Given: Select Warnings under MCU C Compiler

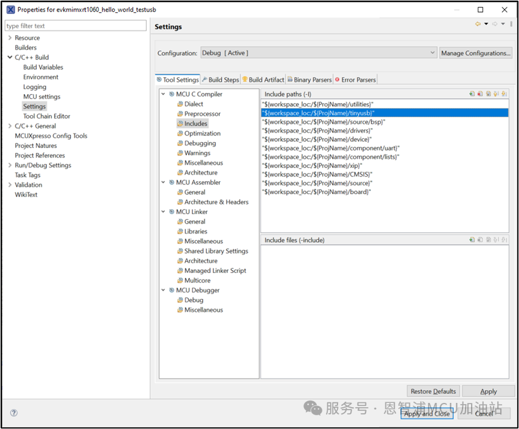Looking at the screenshot, I should (x=197, y=153).
